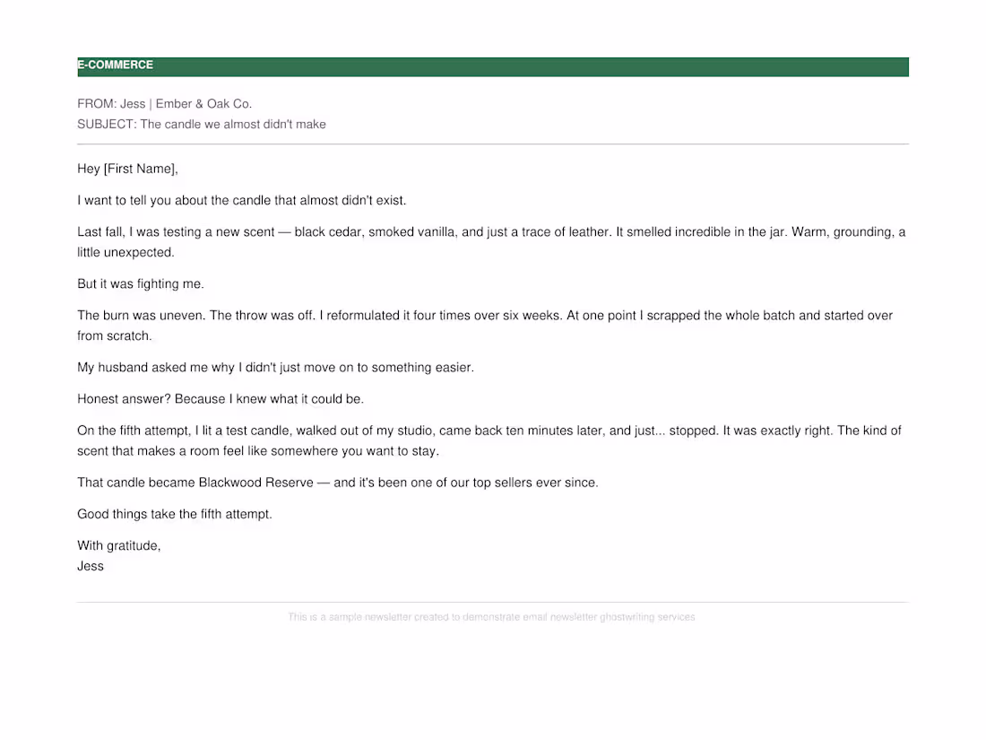Image resolution: width=986 pixels, height=740 pixels.
Task: Click the words 'Blackwood Reserve'
Action: click(256, 483)
